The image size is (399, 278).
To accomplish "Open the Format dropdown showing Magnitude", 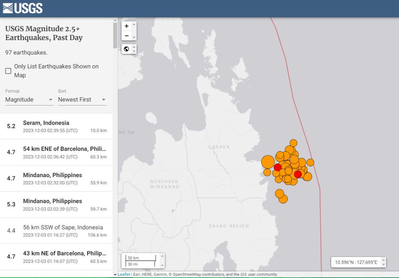I will point(29,100).
